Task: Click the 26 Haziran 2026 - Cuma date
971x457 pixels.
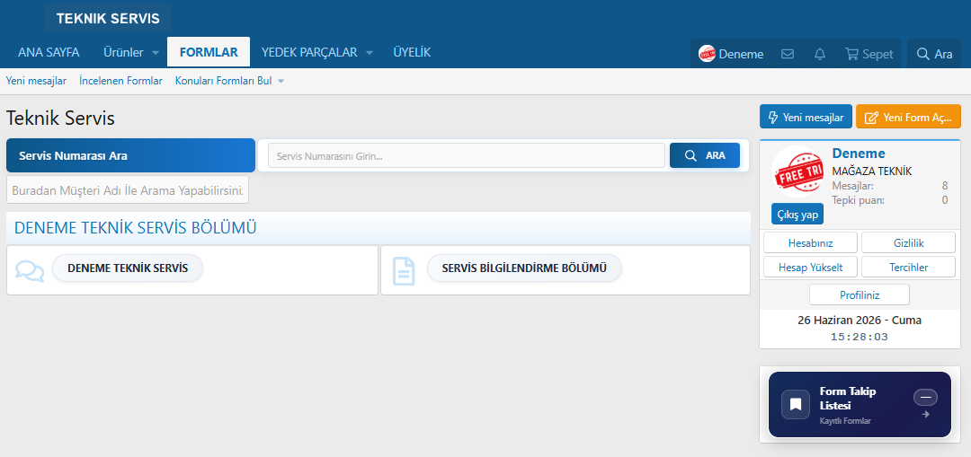Action: click(860, 321)
